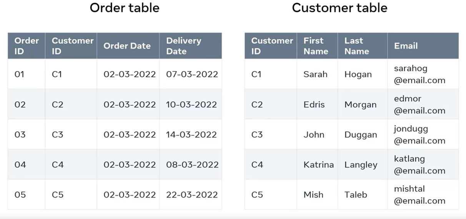Select the Last Name column header
The width and height of the screenshot is (466, 219).
[356, 46]
